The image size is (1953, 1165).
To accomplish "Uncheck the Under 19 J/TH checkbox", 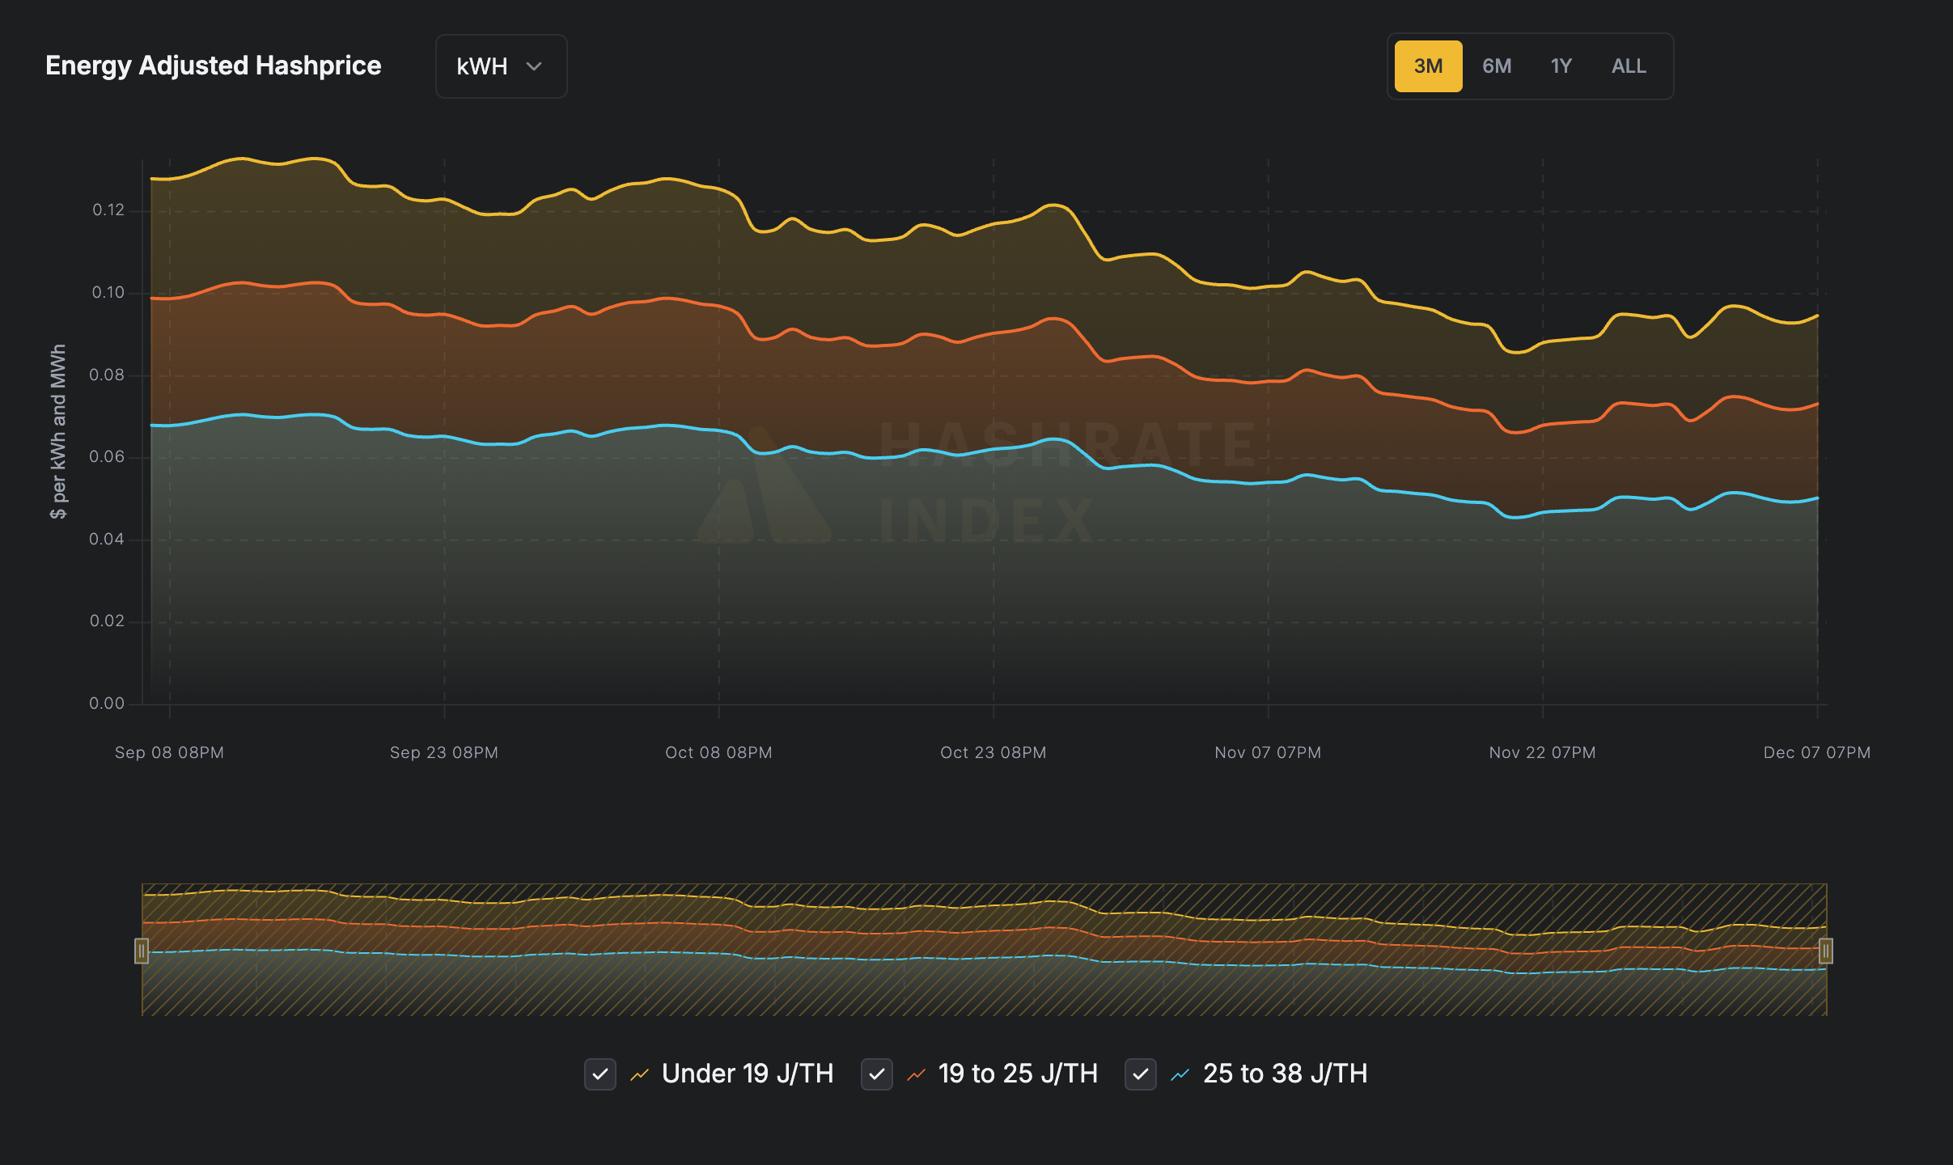I will tap(599, 1074).
